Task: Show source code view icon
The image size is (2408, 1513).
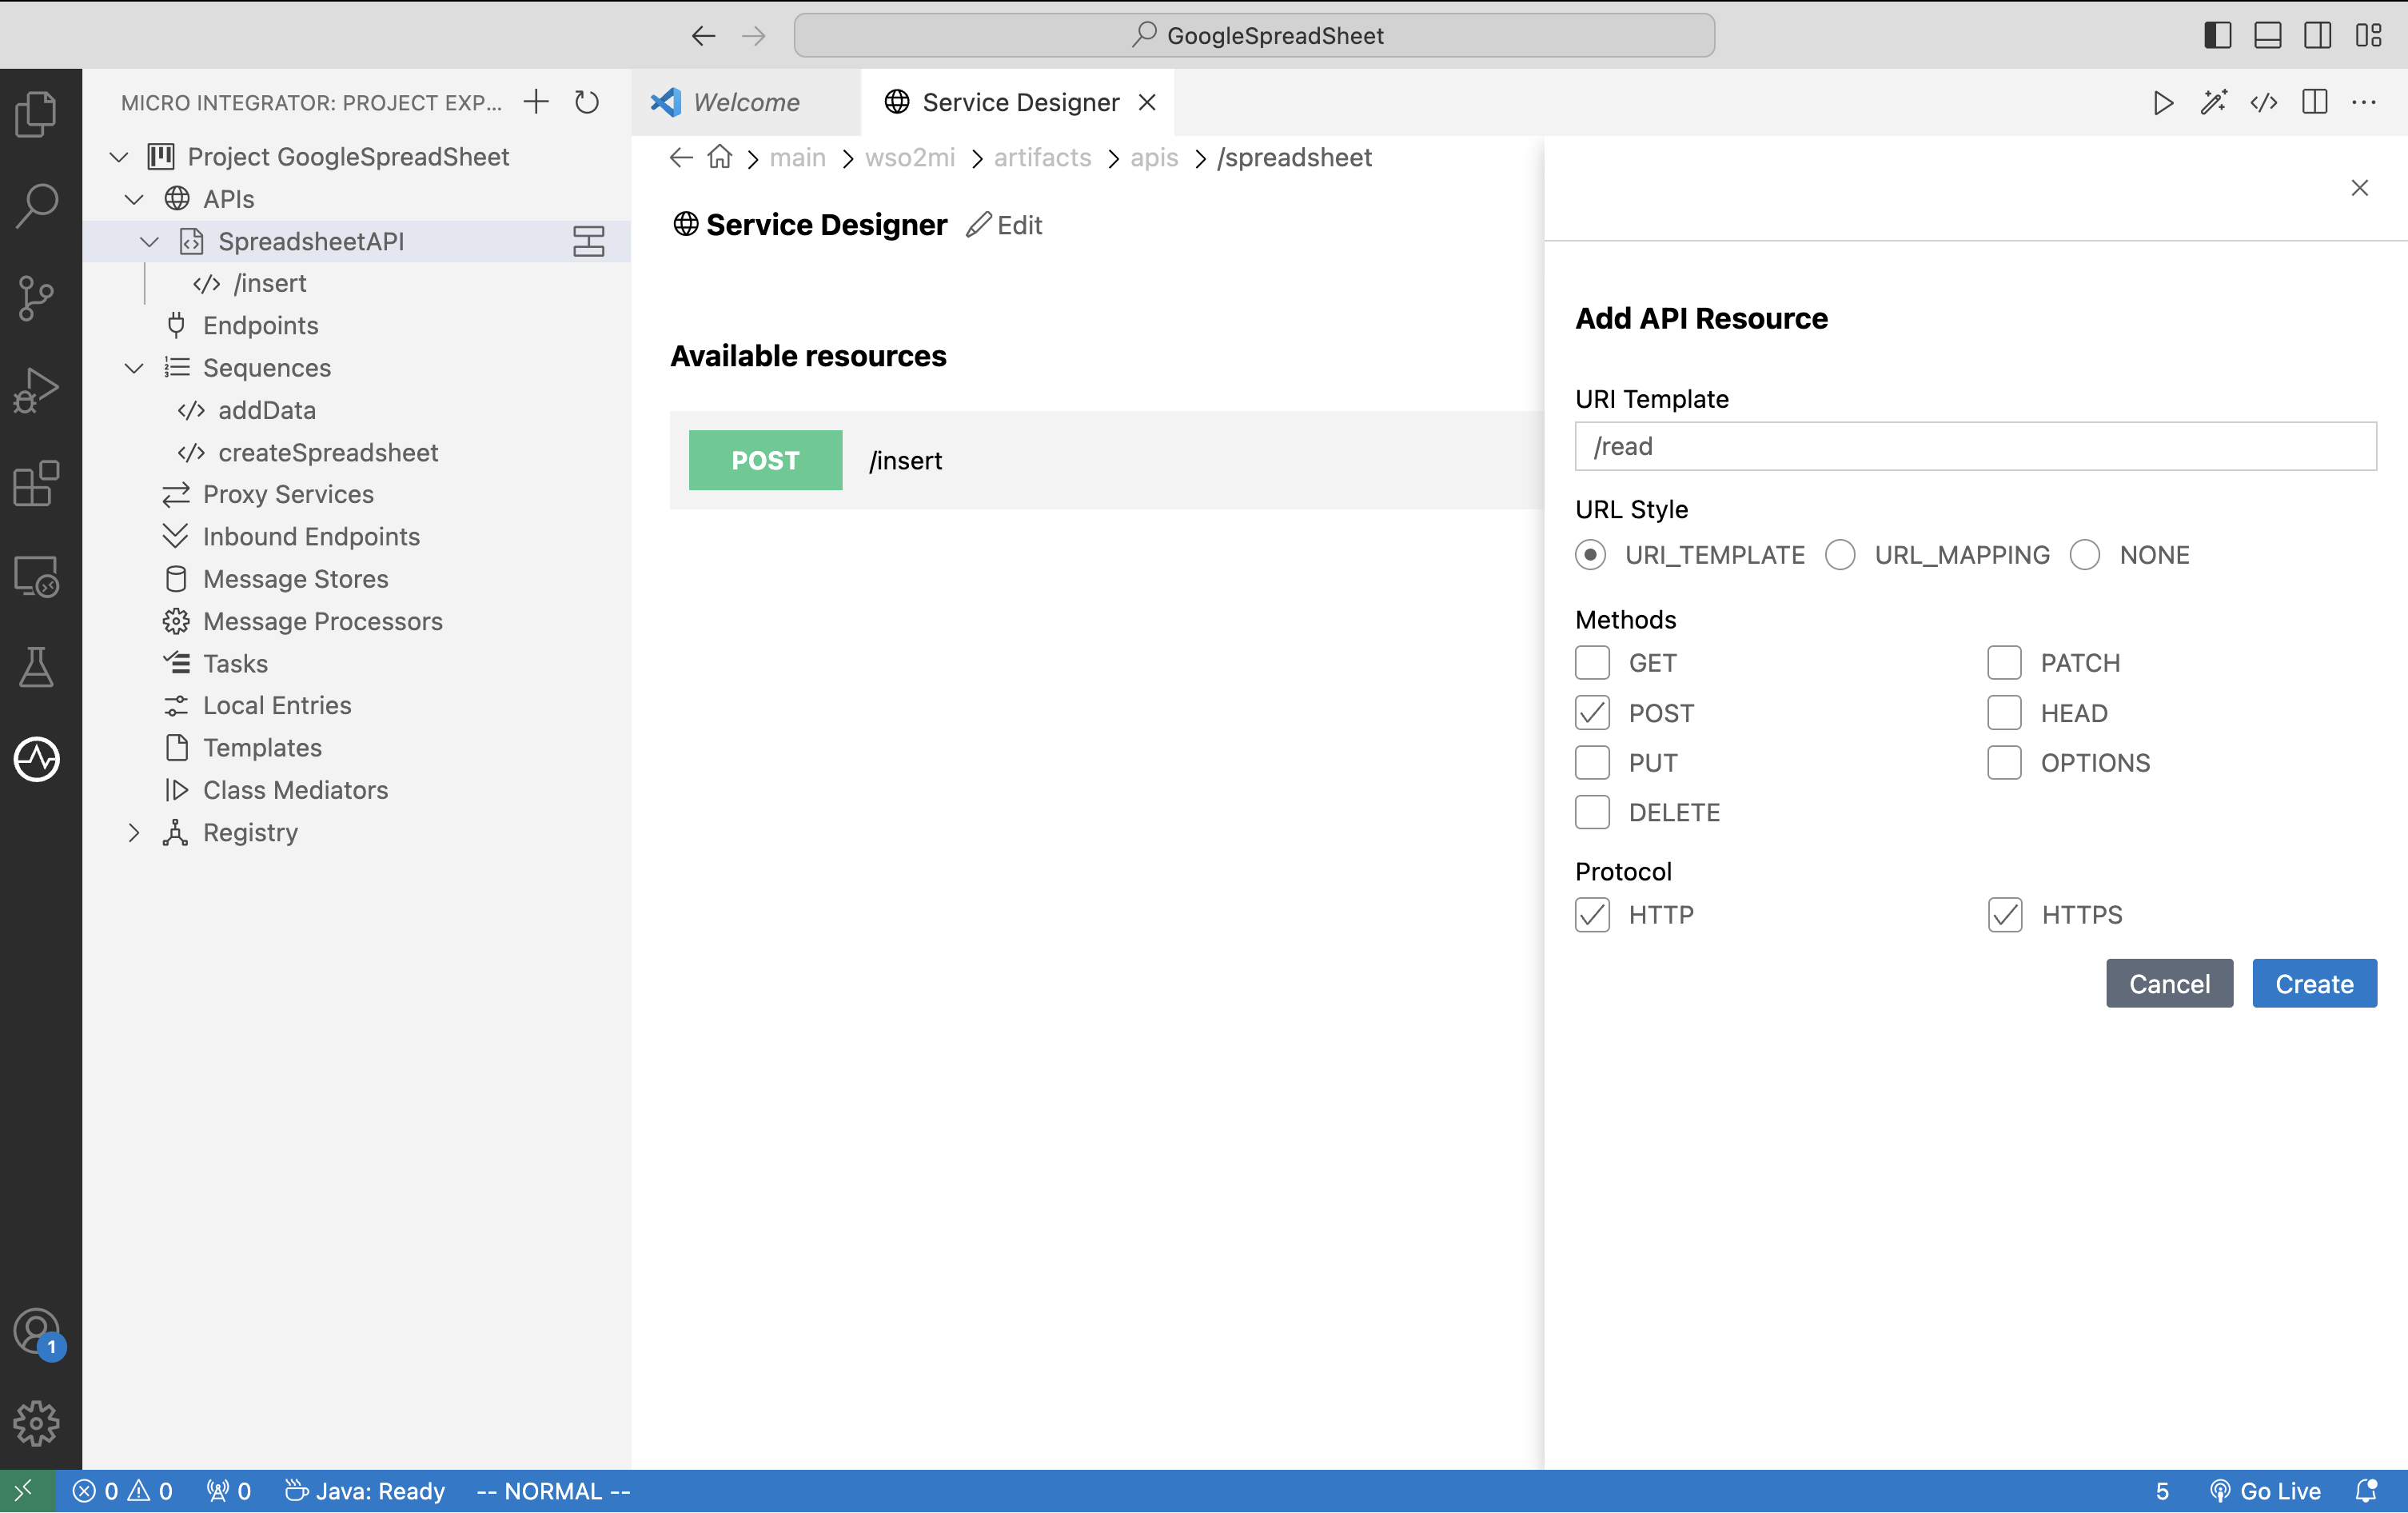Action: (2264, 102)
